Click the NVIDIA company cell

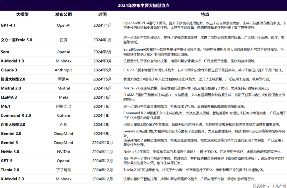coord(63,152)
